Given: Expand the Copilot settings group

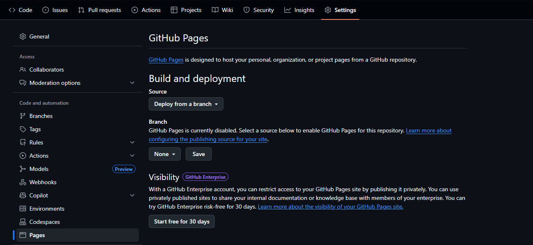Looking at the screenshot, I should click(x=132, y=195).
